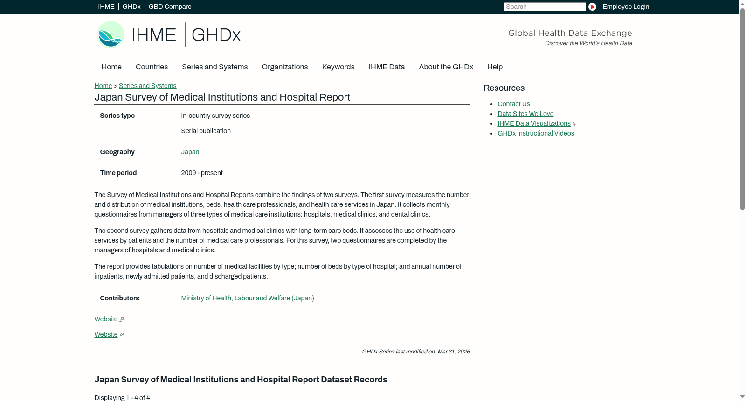Open GHDx Instructional Videos link
The width and height of the screenshot is (746, 401).
536,133
